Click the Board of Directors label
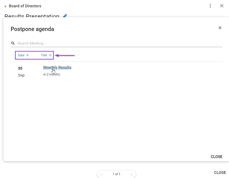 tap(25, 6)
